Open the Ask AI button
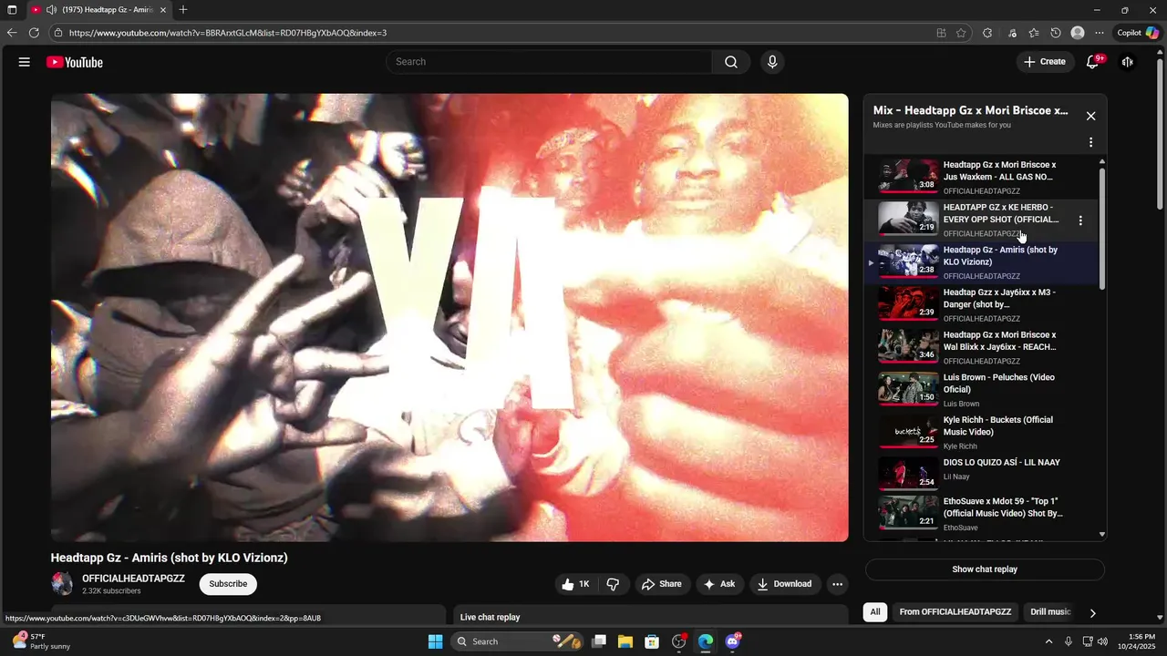 tap(719, 584)
